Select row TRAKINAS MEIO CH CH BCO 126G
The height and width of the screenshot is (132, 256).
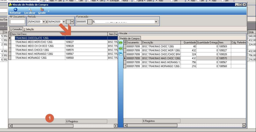pos(63,46)
